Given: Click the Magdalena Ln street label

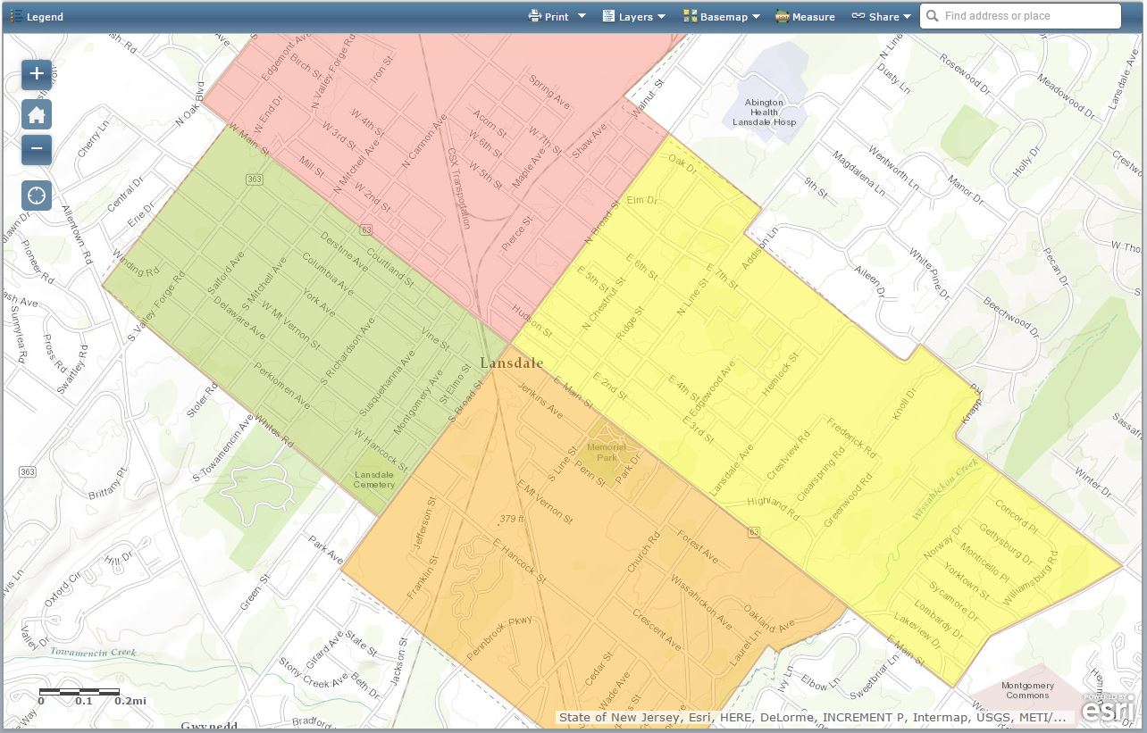Looking at the screenshot, I should click(x=858, y=173).
